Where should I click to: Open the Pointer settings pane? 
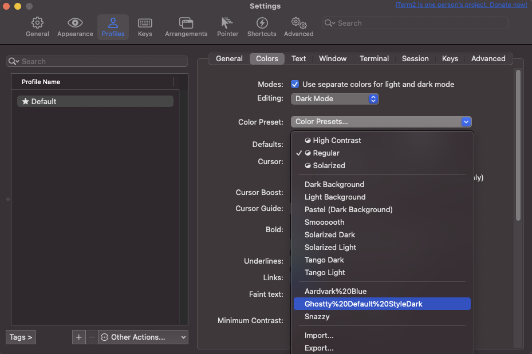[x=228, y=27]
